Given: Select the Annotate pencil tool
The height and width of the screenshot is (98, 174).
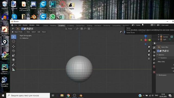Looking at the screenshot, I should (x=14, y=65).
